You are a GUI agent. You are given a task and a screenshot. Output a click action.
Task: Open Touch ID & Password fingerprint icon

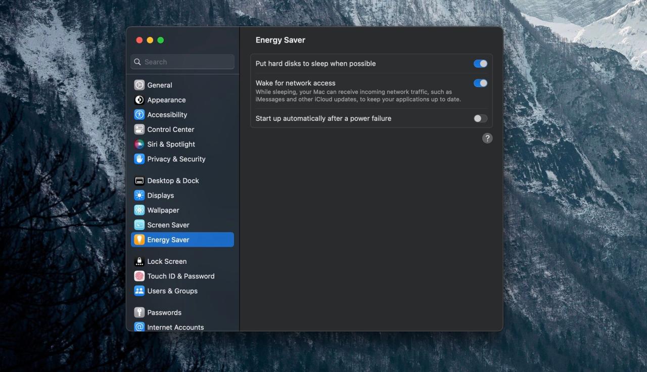coord(139,276)
